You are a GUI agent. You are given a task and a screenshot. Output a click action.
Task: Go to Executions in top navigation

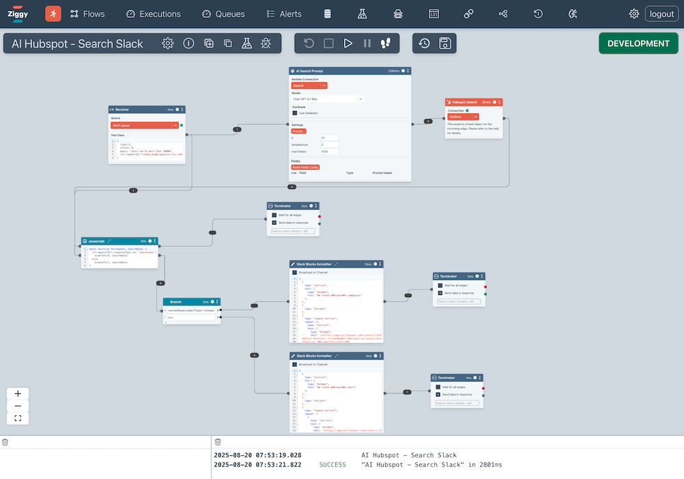click(153, 14)
